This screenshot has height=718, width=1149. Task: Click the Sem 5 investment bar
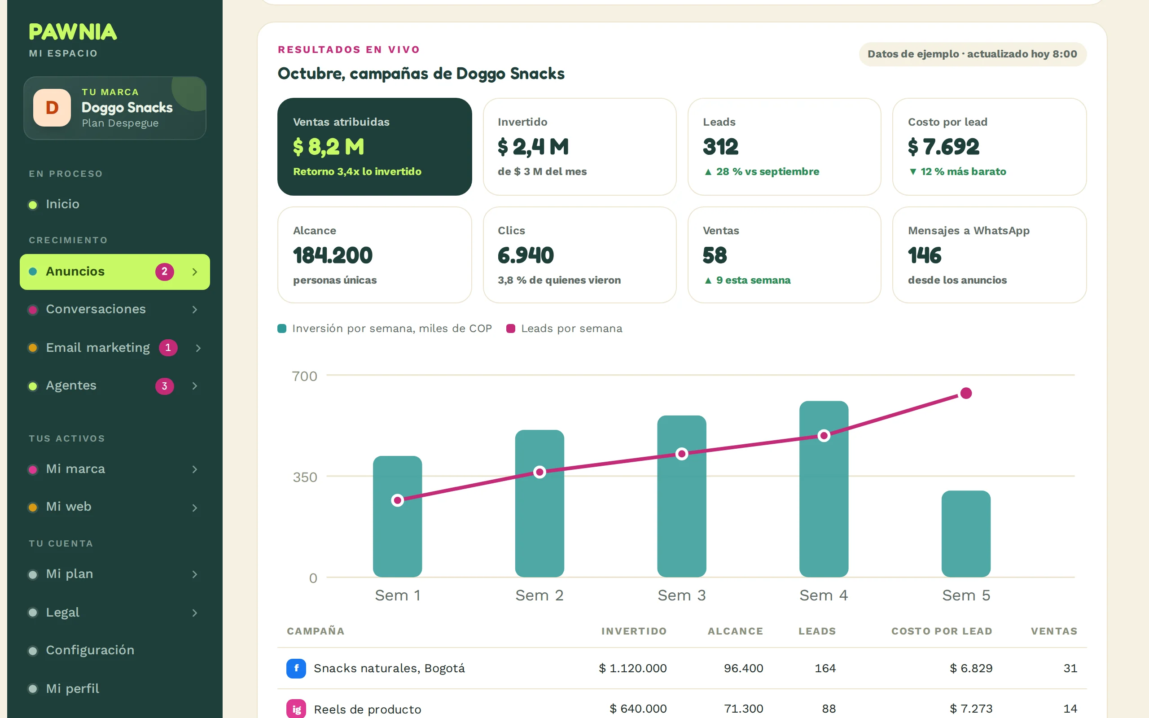pos(966,534)
